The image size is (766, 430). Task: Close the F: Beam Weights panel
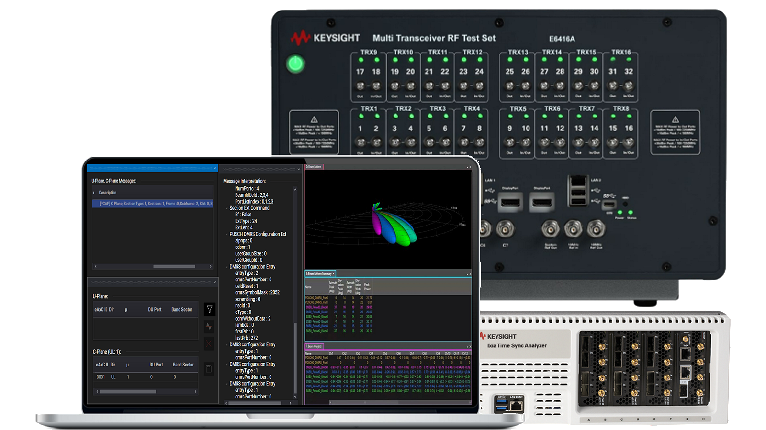tap(471, 346)
